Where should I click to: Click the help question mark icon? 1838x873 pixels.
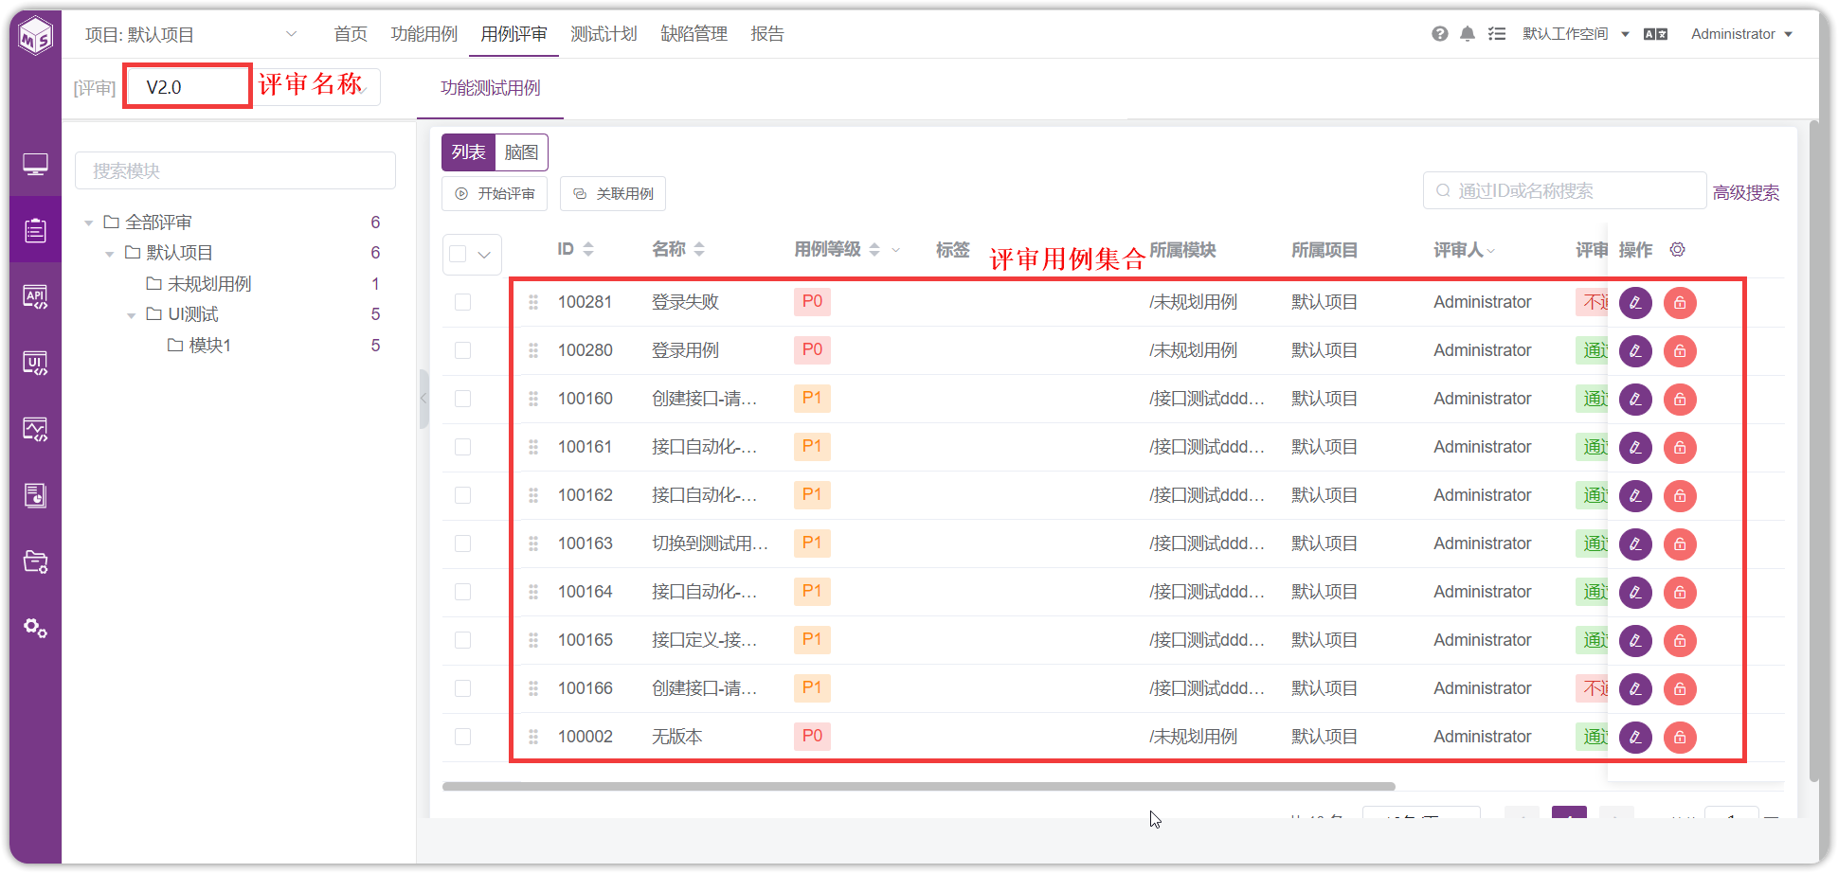pyautogui.click(x=1440, y=34)
